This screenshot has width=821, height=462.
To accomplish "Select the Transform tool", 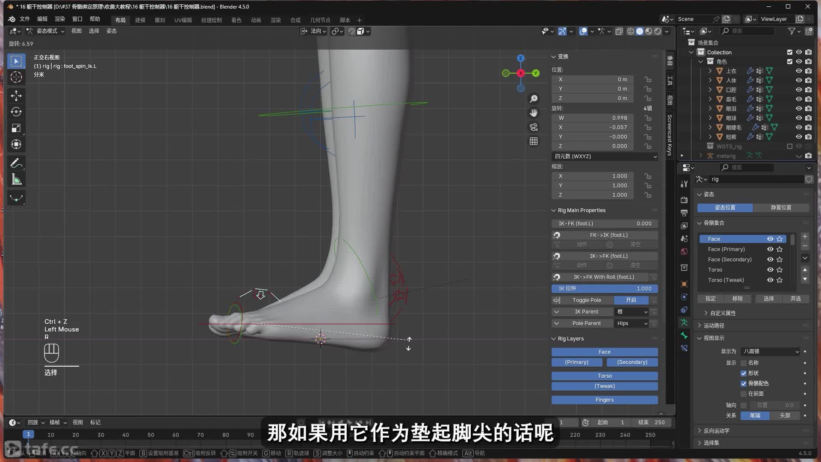I will click(16, 145).
